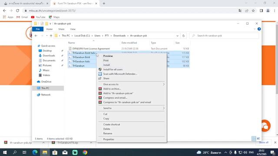Click Explorer's Up one level arrow
Screen dimensions: 278x156
click(x=51, y=36)
